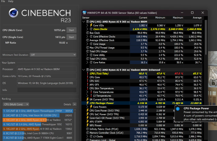Select the Ryzen AI 9 365 15662 ranking entry
The height and width of the screenshot is (141, 217).
pos(38,129)
